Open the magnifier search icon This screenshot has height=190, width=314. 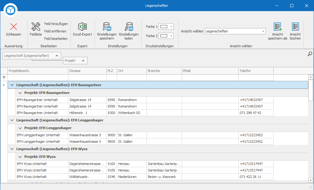point(310,54)
